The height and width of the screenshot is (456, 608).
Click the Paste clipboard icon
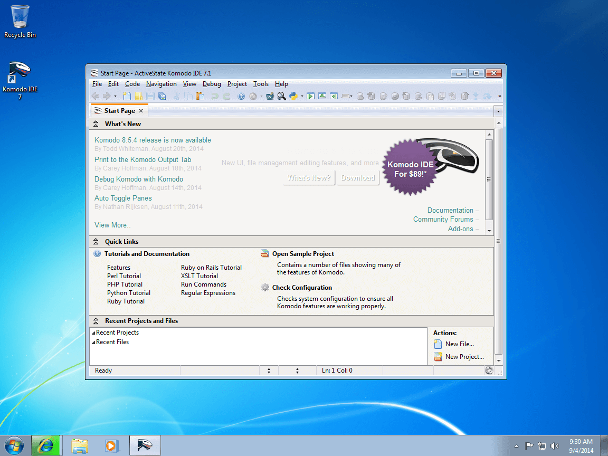[200, 96]
